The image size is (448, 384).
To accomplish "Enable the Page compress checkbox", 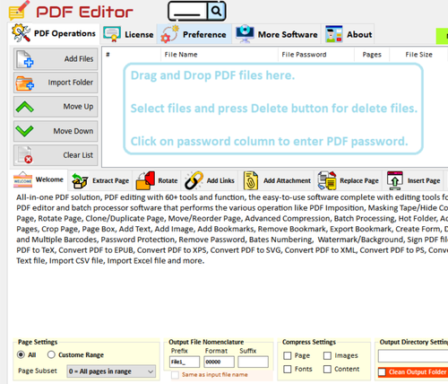I will (288, 355).
